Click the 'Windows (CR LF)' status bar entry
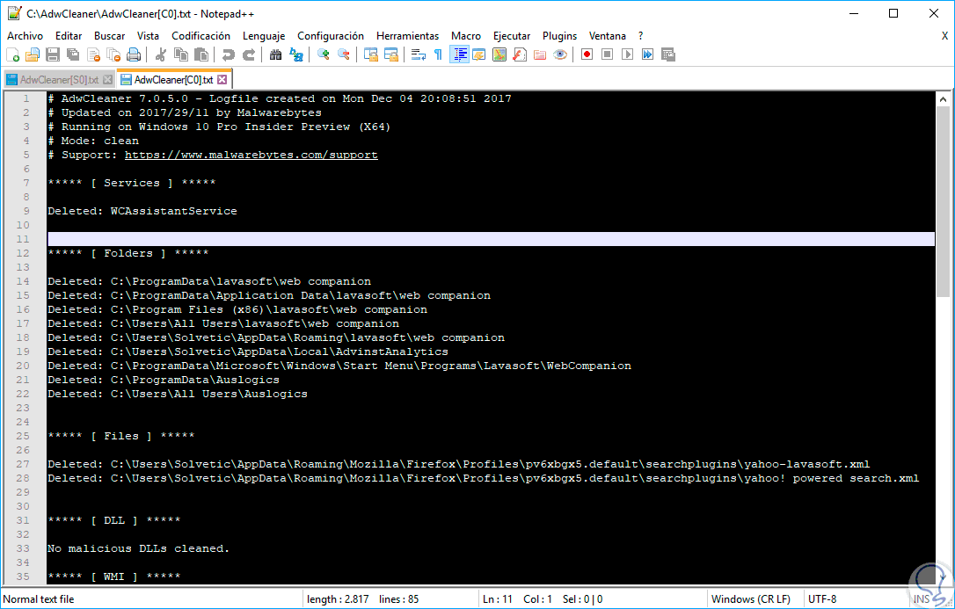Viewport: 955px width, 609px height. [753, 599]
